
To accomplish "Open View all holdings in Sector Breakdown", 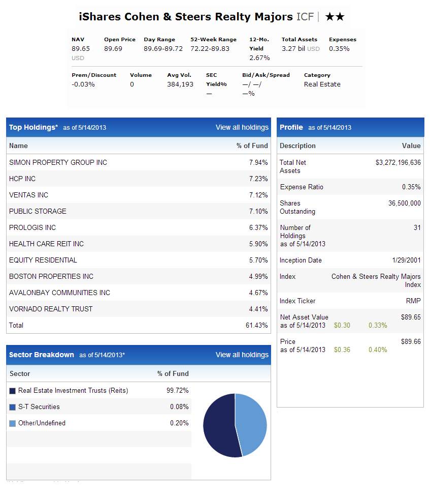I will (x=242, y=355).
